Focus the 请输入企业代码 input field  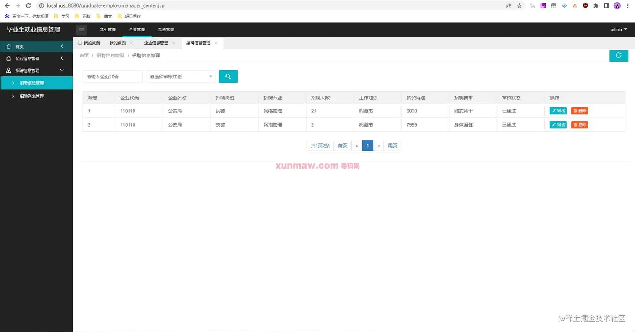pos(113,76)
